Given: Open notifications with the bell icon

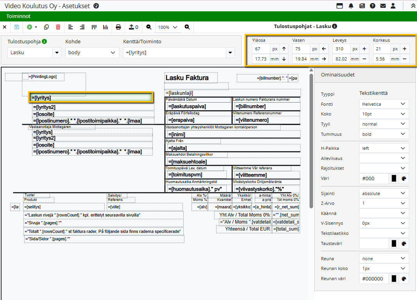Looking at the screenshot, I should 351,6.
